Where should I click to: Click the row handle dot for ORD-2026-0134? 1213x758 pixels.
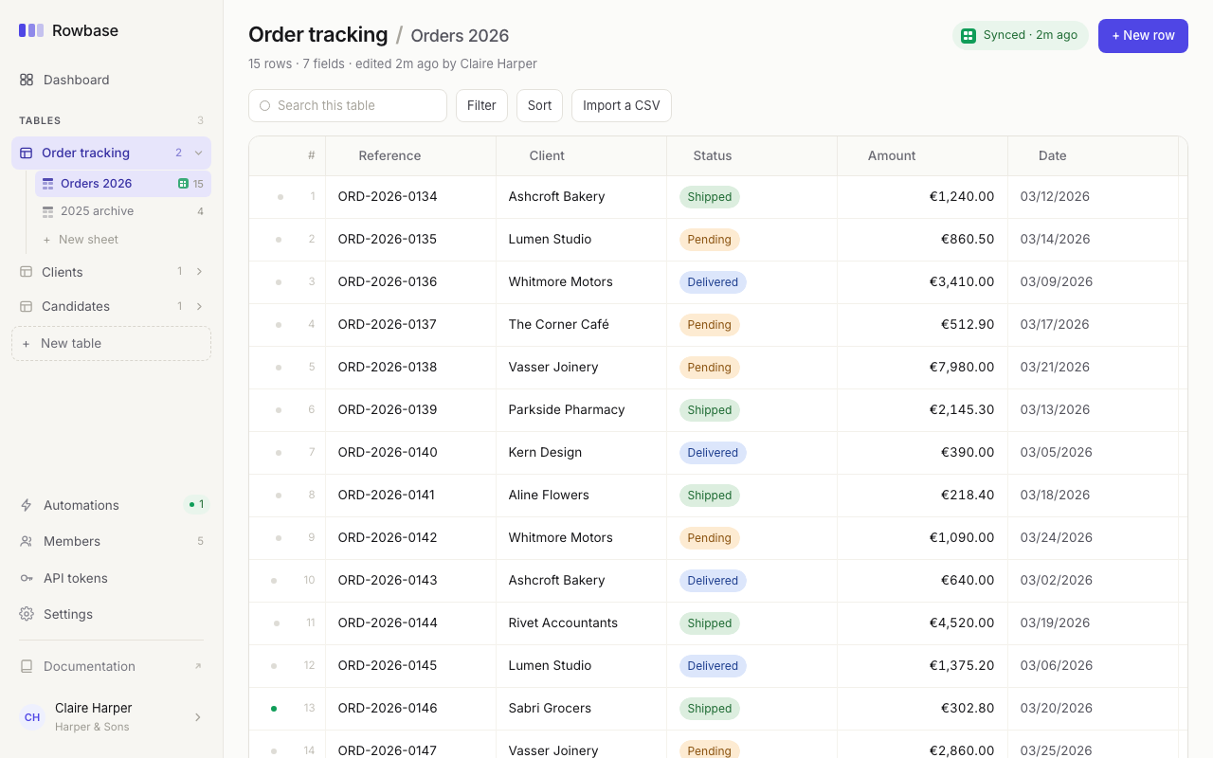(281, 197)
